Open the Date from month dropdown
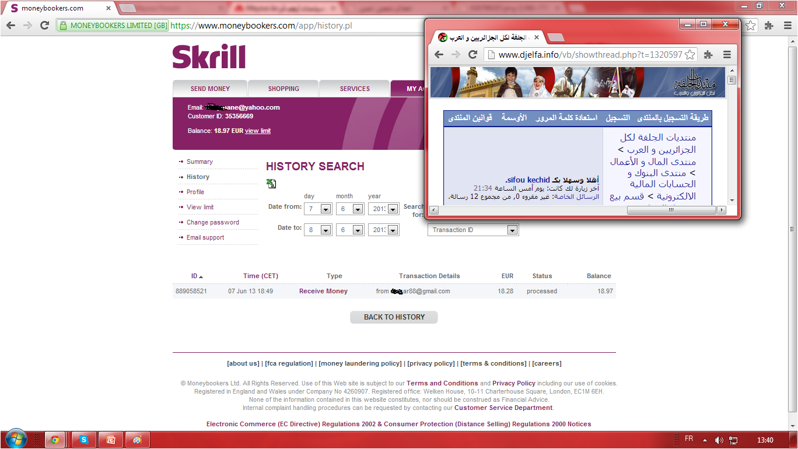This screenshot has height=449, width=798. [350, 209]
